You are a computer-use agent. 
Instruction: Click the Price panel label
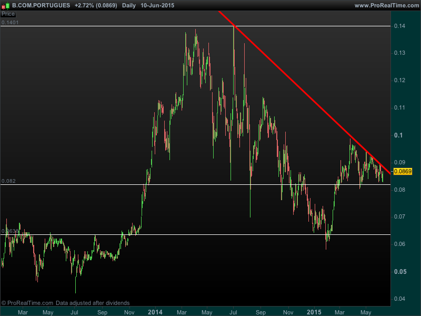[x=8, y=14]
